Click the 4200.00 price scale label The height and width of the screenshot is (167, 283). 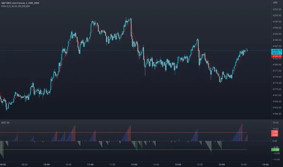click(x=276, y=15)
